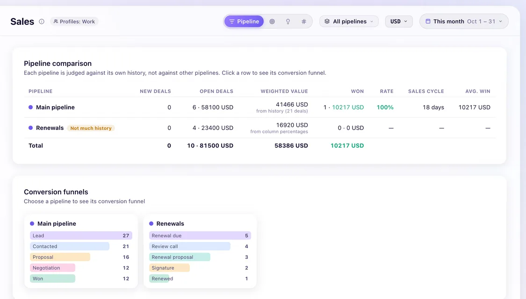The height and width of the screenshot is (299, 526).
Task: Switch to the hash numbers view
Action: 303,21
